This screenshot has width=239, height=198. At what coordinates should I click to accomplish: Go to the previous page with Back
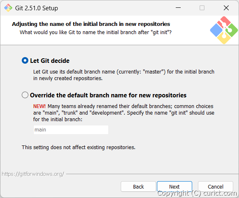(138, 186)
